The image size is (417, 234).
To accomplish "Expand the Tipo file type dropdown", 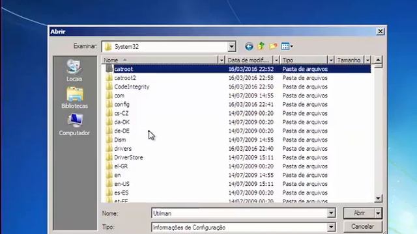I will pyautogui.click(x=331, y=227).
